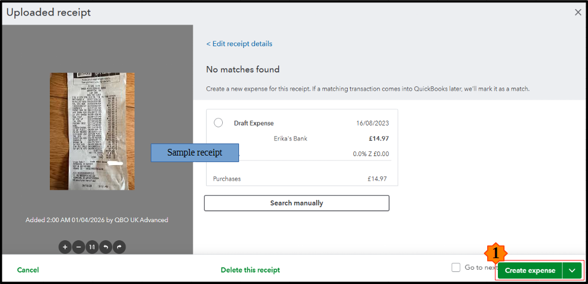The height and width of the screenshot is (284, 588).
Task: Zoom out of the receipt image
Action: (x=79, y=247)
